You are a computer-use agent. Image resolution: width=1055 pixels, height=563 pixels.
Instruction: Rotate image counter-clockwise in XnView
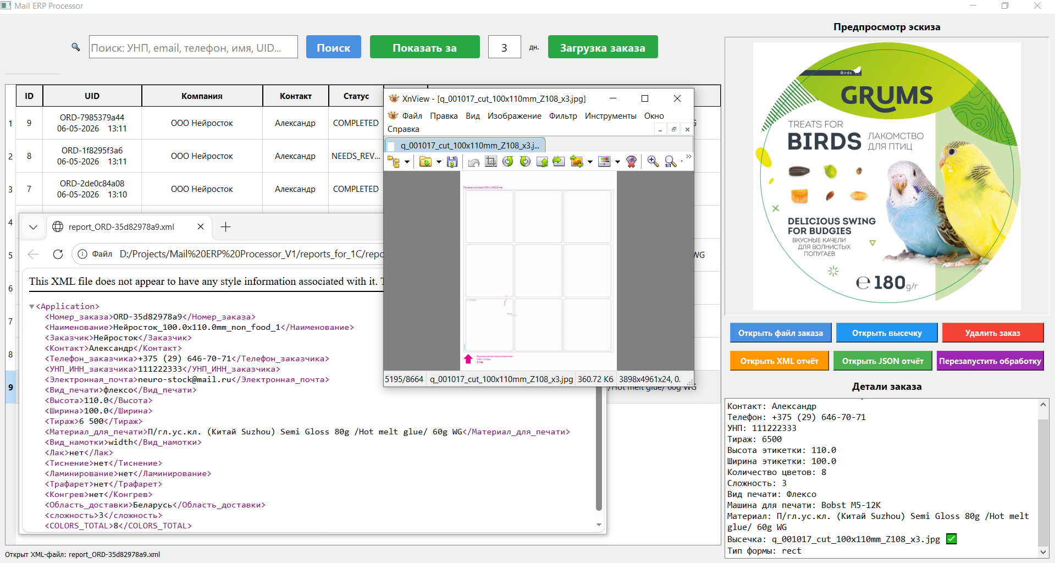coord(508,162)
